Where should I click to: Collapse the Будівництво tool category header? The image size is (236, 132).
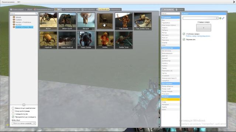pos(170,48)
